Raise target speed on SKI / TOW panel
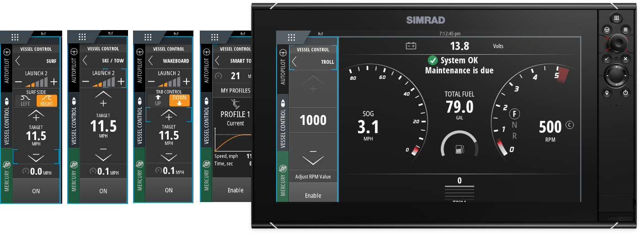641x234 pixels. point(103,99)
